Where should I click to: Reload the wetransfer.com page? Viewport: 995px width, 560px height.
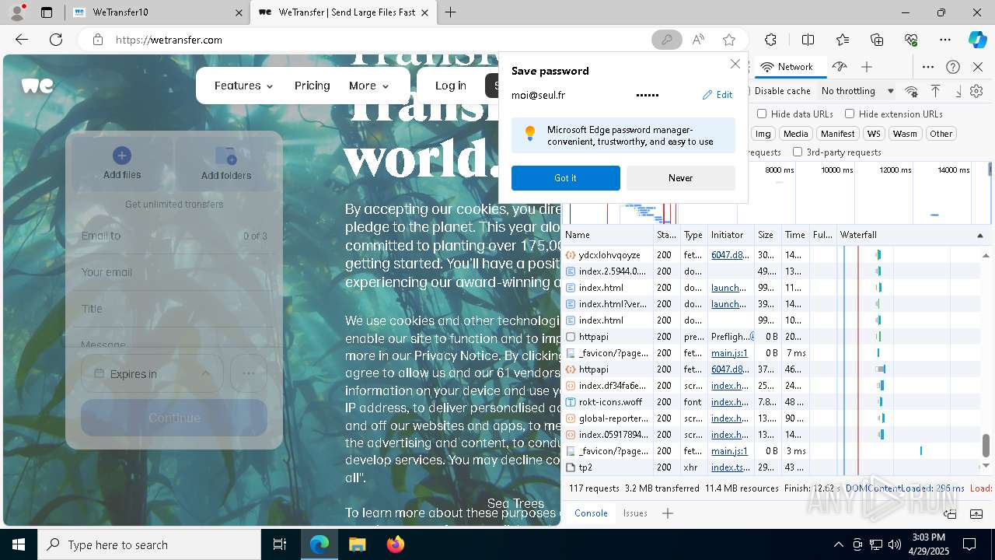56,40
